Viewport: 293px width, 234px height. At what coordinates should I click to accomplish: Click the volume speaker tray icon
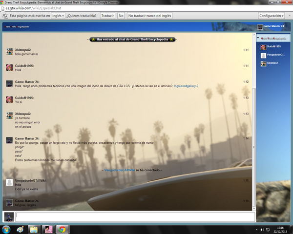[x=262, y=230]
